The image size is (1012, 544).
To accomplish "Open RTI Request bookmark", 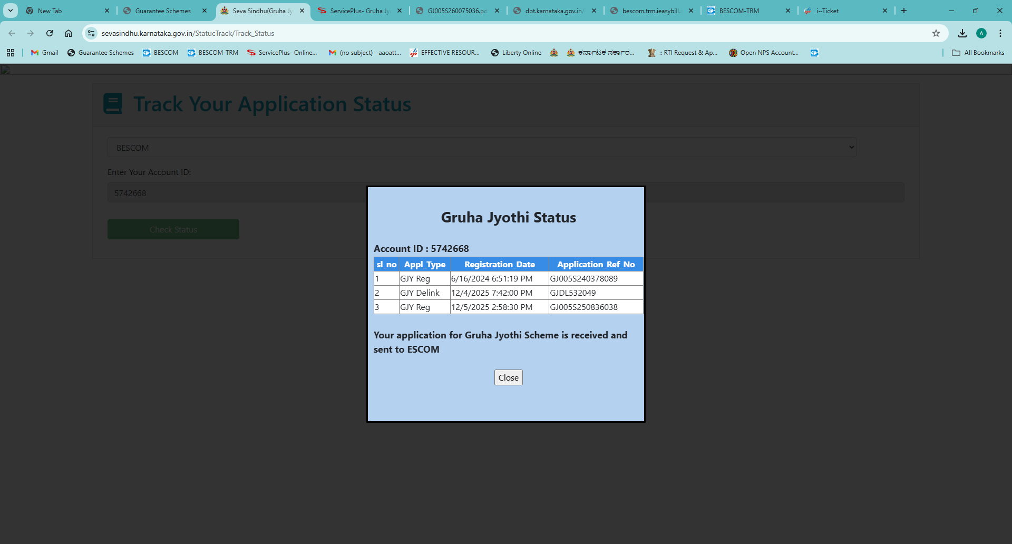I will (683, 53).
